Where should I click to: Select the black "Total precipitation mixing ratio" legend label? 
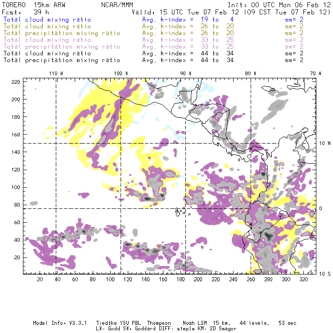point(62,60)
